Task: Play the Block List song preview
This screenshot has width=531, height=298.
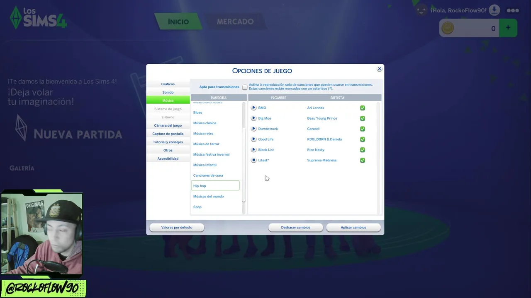Action: [x=254, y=150]
